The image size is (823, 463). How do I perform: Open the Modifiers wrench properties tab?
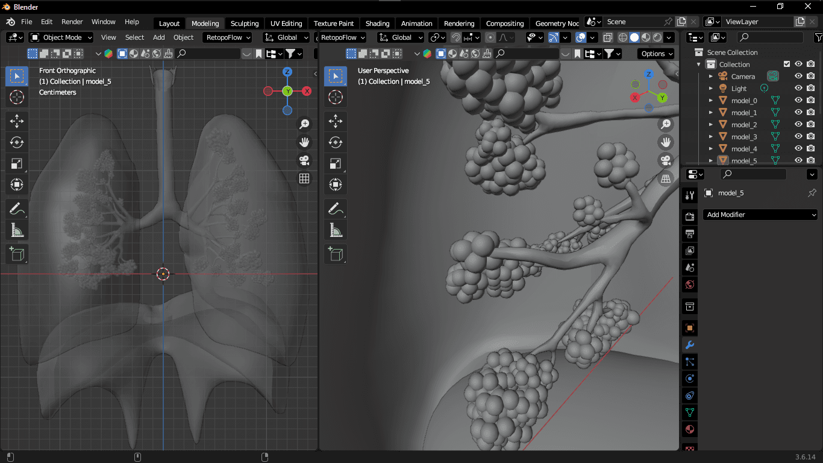point(690,345)
